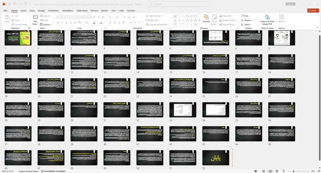Click the Cut command
The height and width of the screenshot is (173, 321).
pyautogui.click(x=15, y=16)
